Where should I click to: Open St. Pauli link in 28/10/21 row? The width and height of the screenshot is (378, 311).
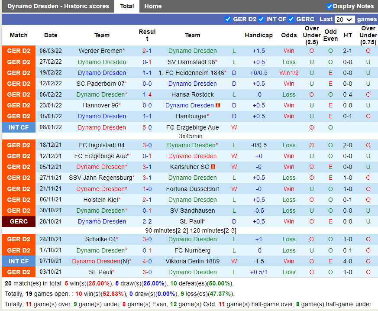coord(191,221)
